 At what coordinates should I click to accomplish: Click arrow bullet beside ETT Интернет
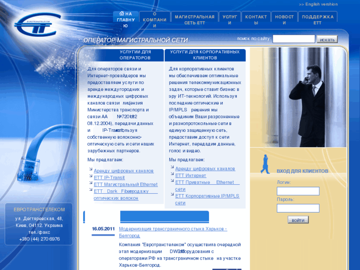coord(172,173)
